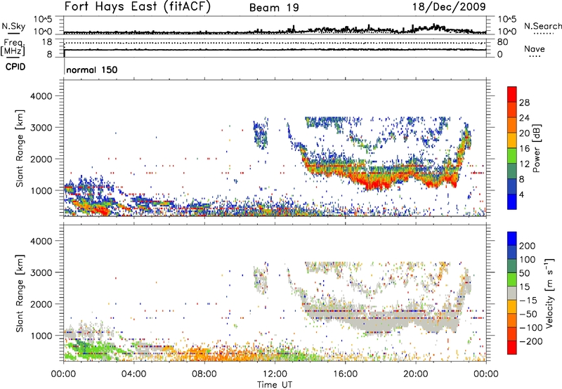562x389 pixels.
Task: Click the 'Slant Range [km]' label of the velocity panel
Action: coord(20,293)
